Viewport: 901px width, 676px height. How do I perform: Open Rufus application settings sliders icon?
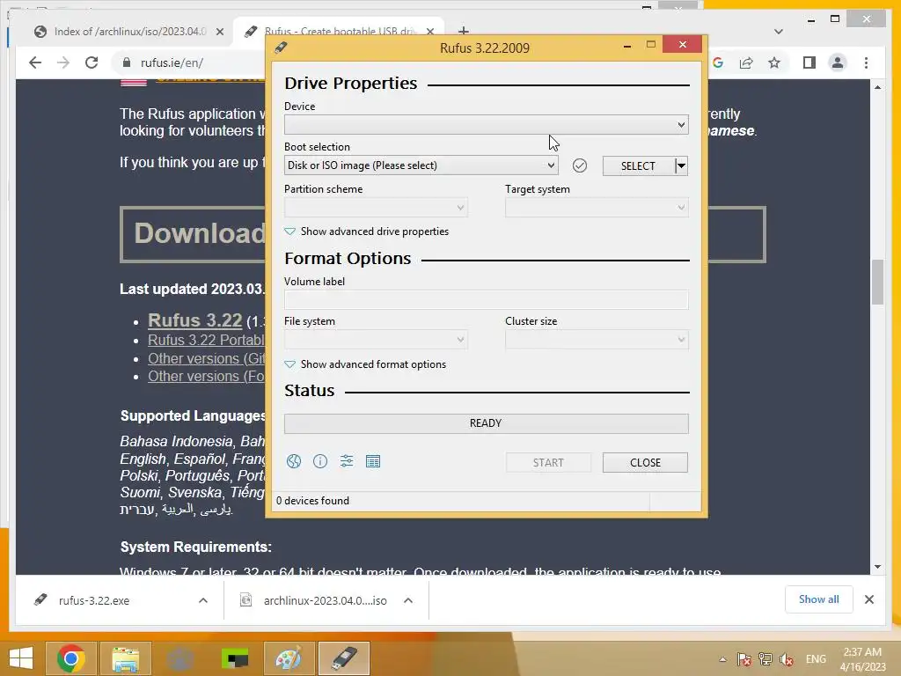pyautogui.click(x=347, y=461)
